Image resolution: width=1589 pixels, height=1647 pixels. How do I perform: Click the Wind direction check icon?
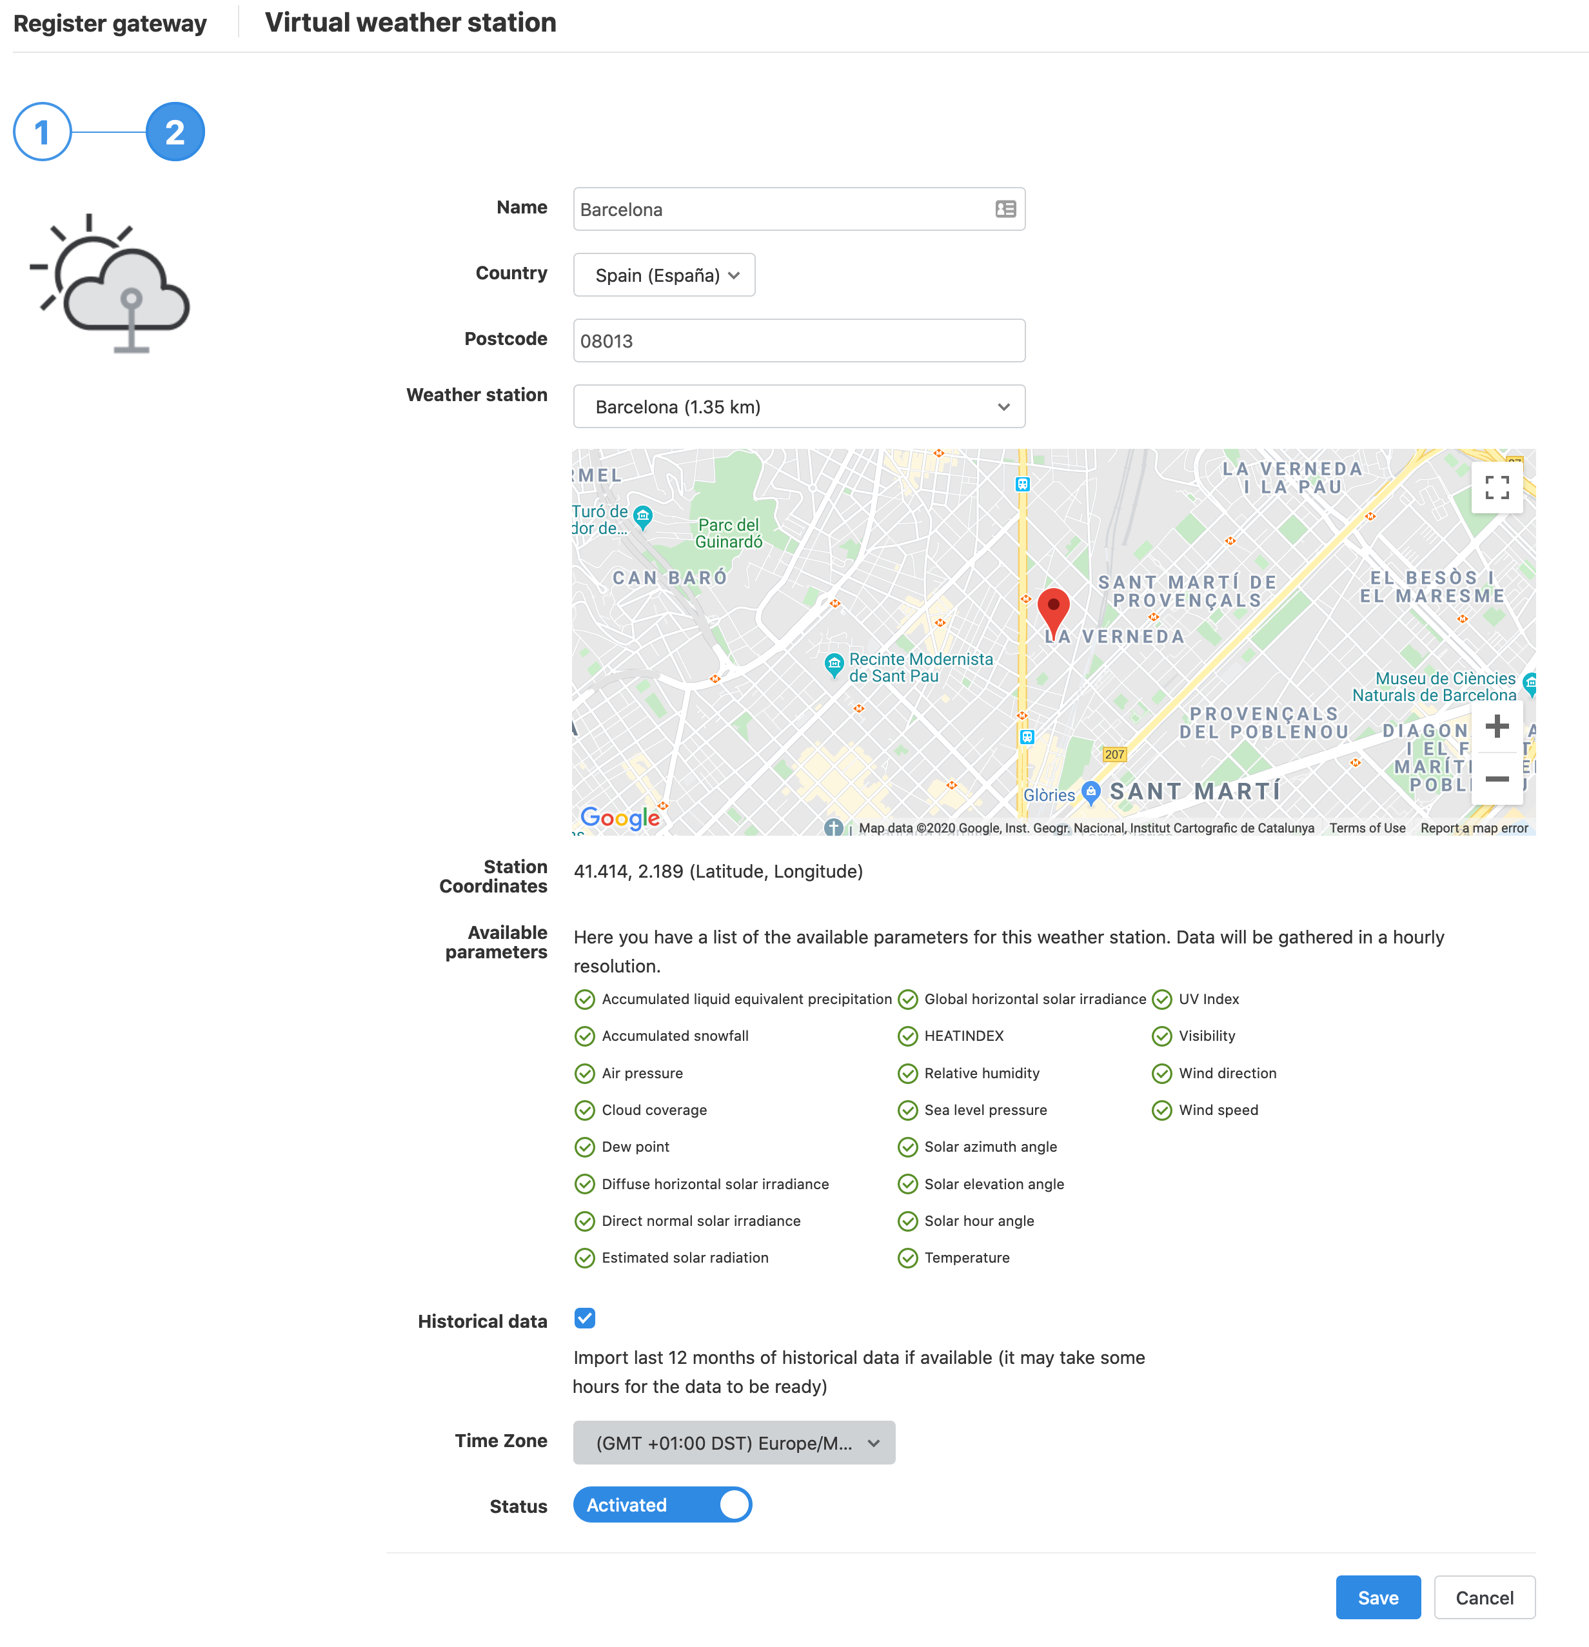1161,1073
